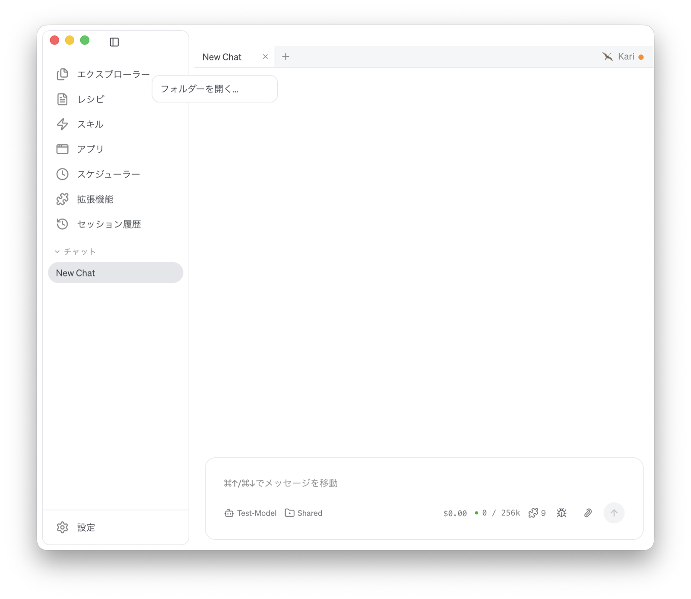
Task: Add a new tab with plus
Action: coord(285,57)
